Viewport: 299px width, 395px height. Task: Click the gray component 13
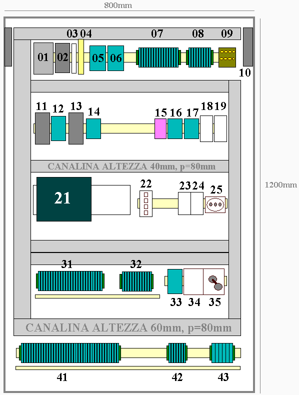(x=76, y=128)
